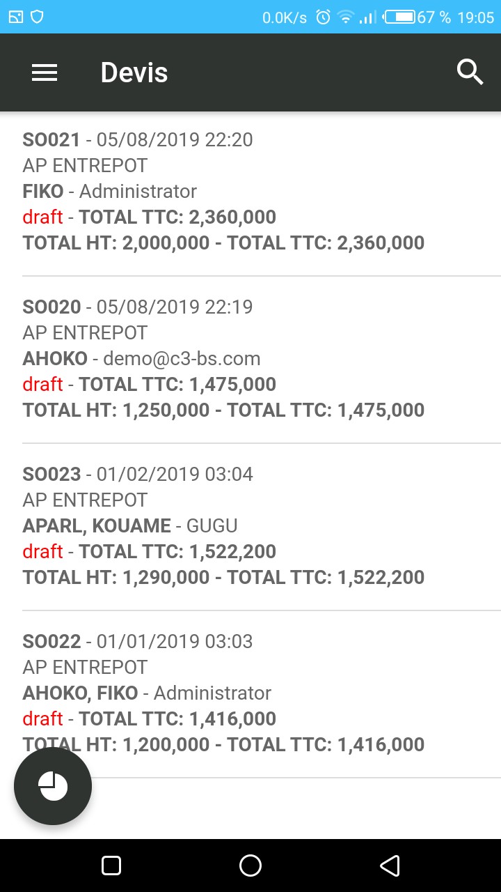Viewport: 501px width, 892px height.
Task: Tap the shield icon in status bar
Action: coord(37,17)
